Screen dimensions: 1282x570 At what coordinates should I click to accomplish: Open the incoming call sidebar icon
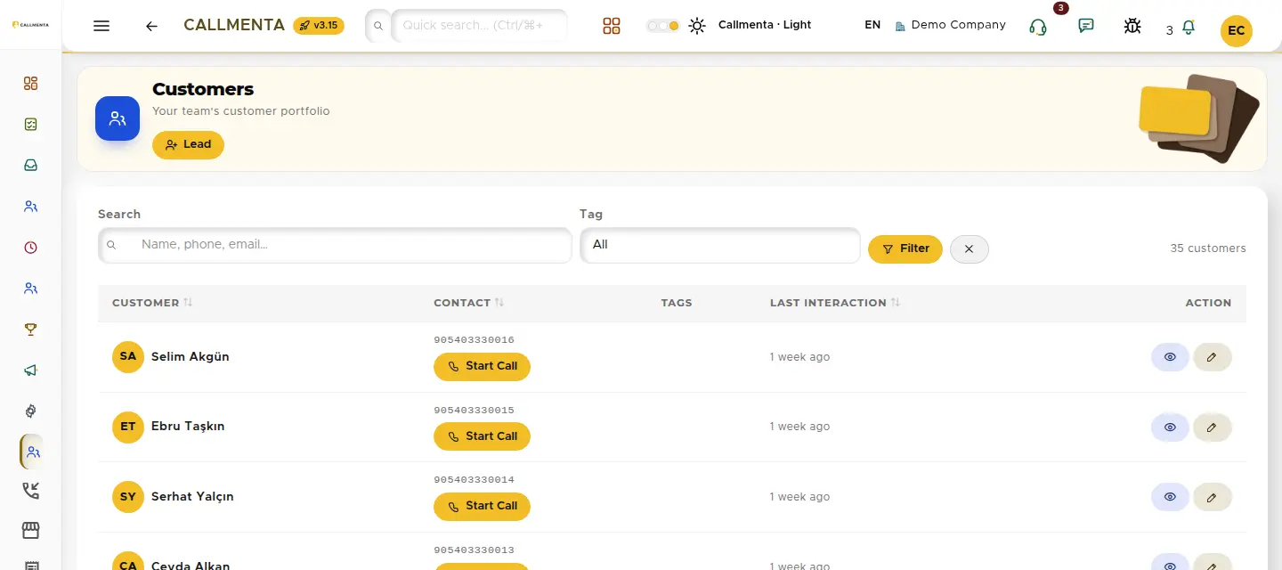pos(31,491)
